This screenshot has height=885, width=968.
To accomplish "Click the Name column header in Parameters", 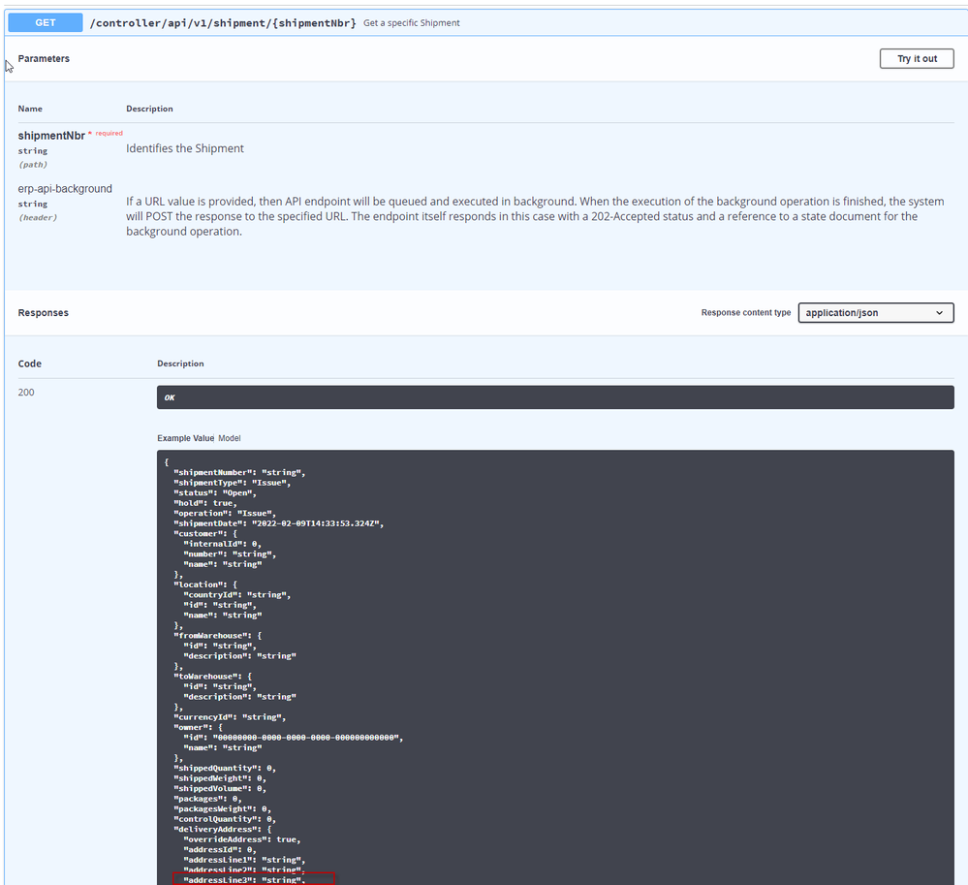I will click(x=30, y=109).
